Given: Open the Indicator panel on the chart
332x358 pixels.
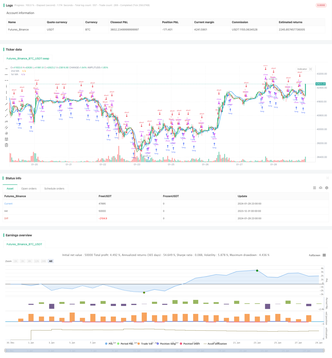Looking at the screenshot, I should [302, 69].
